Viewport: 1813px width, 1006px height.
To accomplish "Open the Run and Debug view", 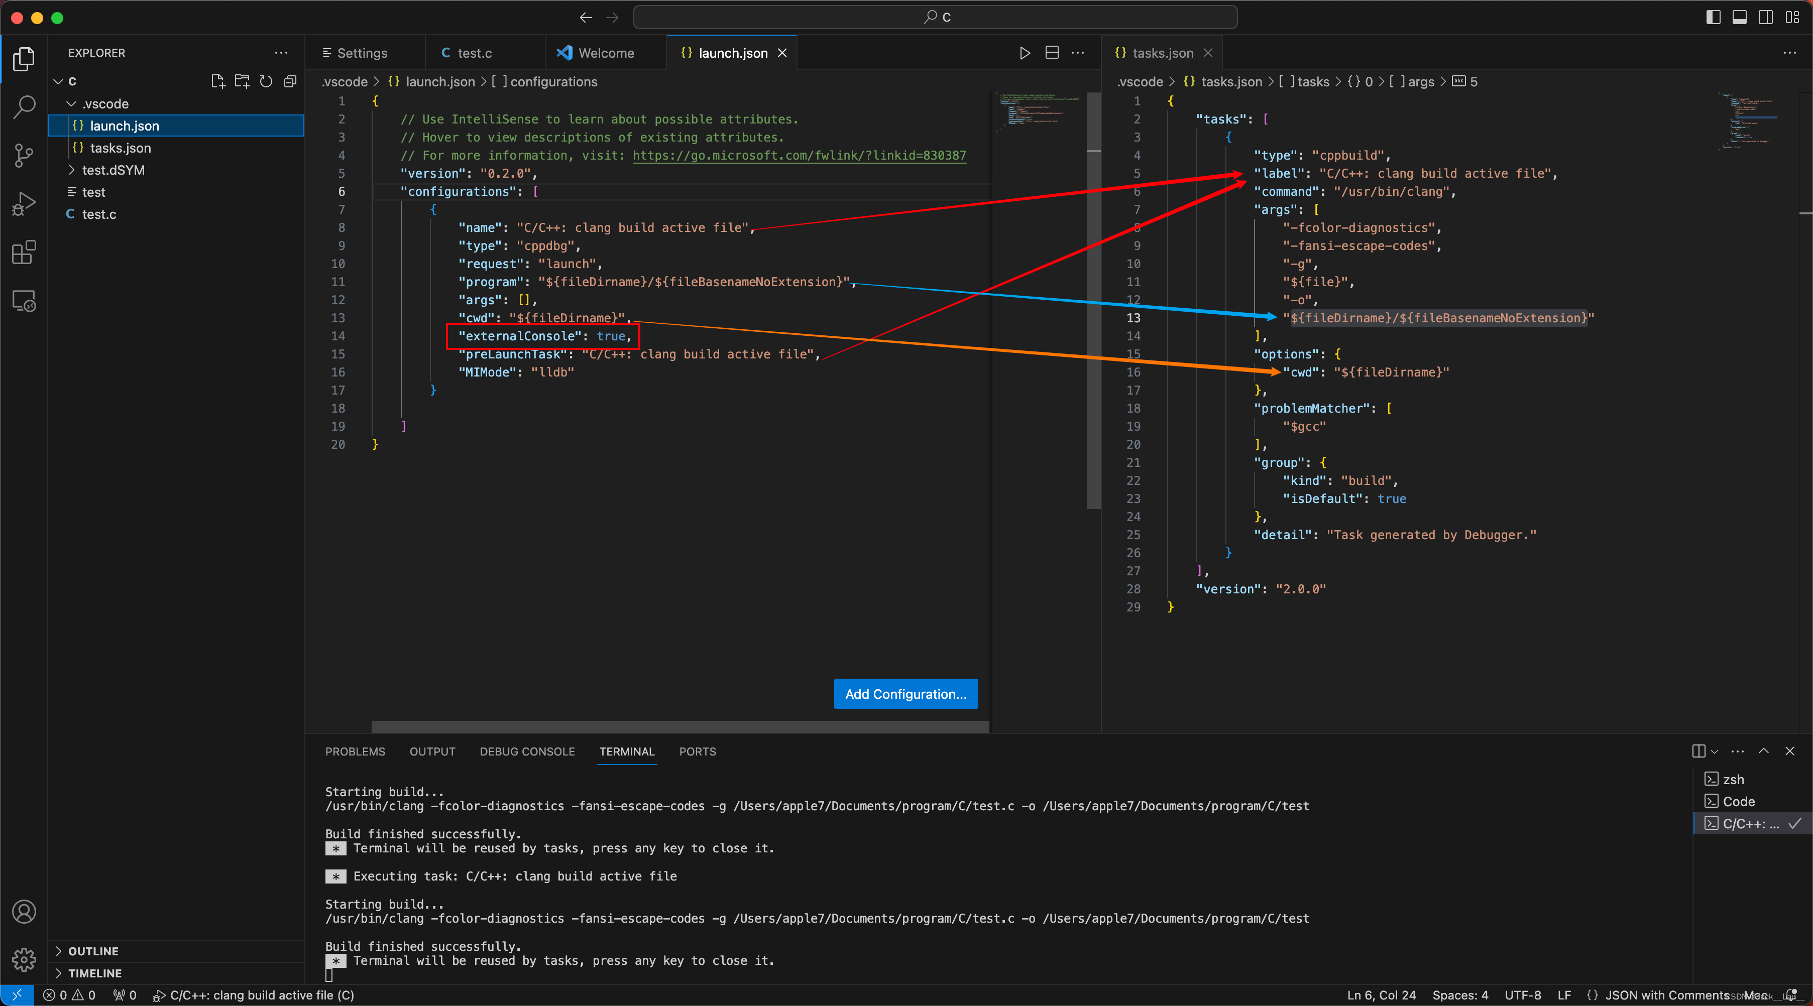I will pyautogui.click(x=24, y=204).
